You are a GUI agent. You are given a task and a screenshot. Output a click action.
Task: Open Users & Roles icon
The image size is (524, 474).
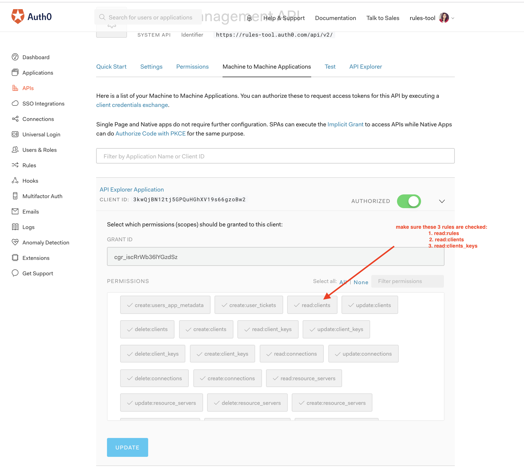pyautogui.click(x=15, y=150)
